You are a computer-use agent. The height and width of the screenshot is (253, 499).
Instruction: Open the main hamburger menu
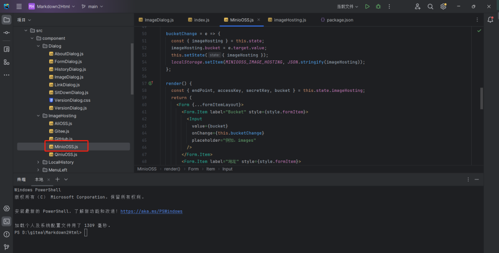point(19,7)
